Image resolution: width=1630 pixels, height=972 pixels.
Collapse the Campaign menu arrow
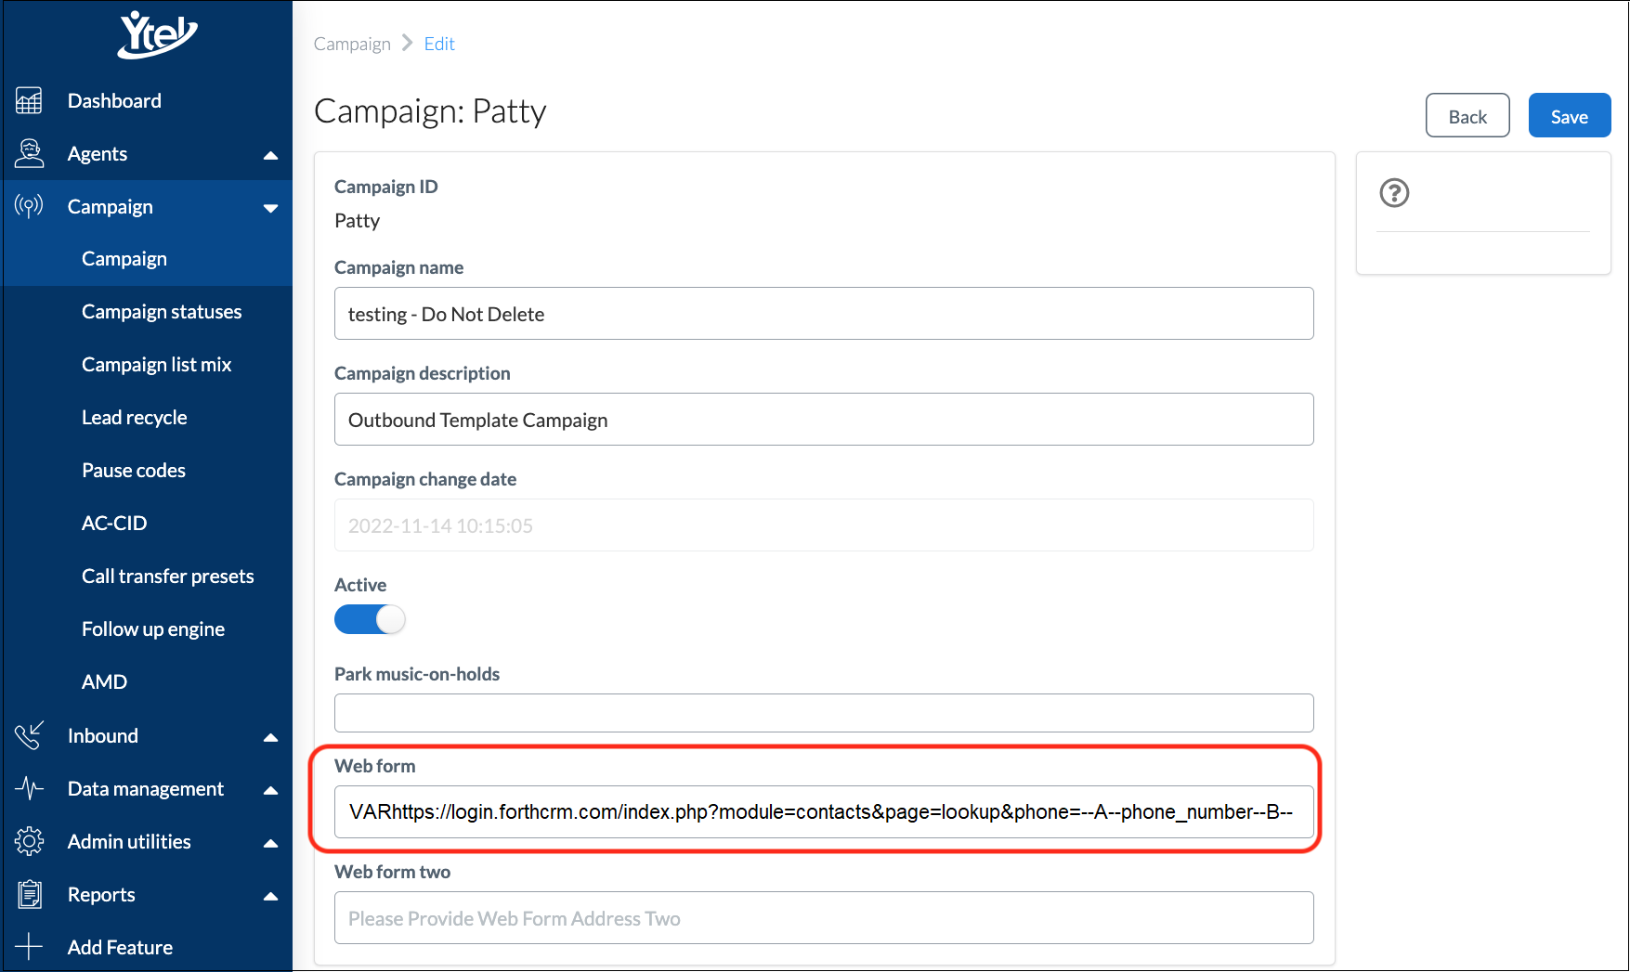click(270, 208)
